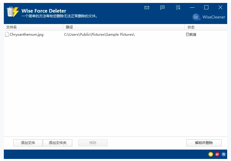Maximize the Wise Force Deleter window
Image resolution: width=231 pixels, height=161 pixels.
[x=206, y=7]
